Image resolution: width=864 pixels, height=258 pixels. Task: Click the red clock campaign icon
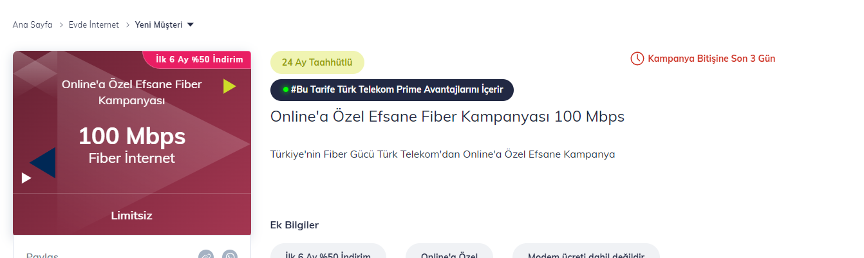pos(637,59)
